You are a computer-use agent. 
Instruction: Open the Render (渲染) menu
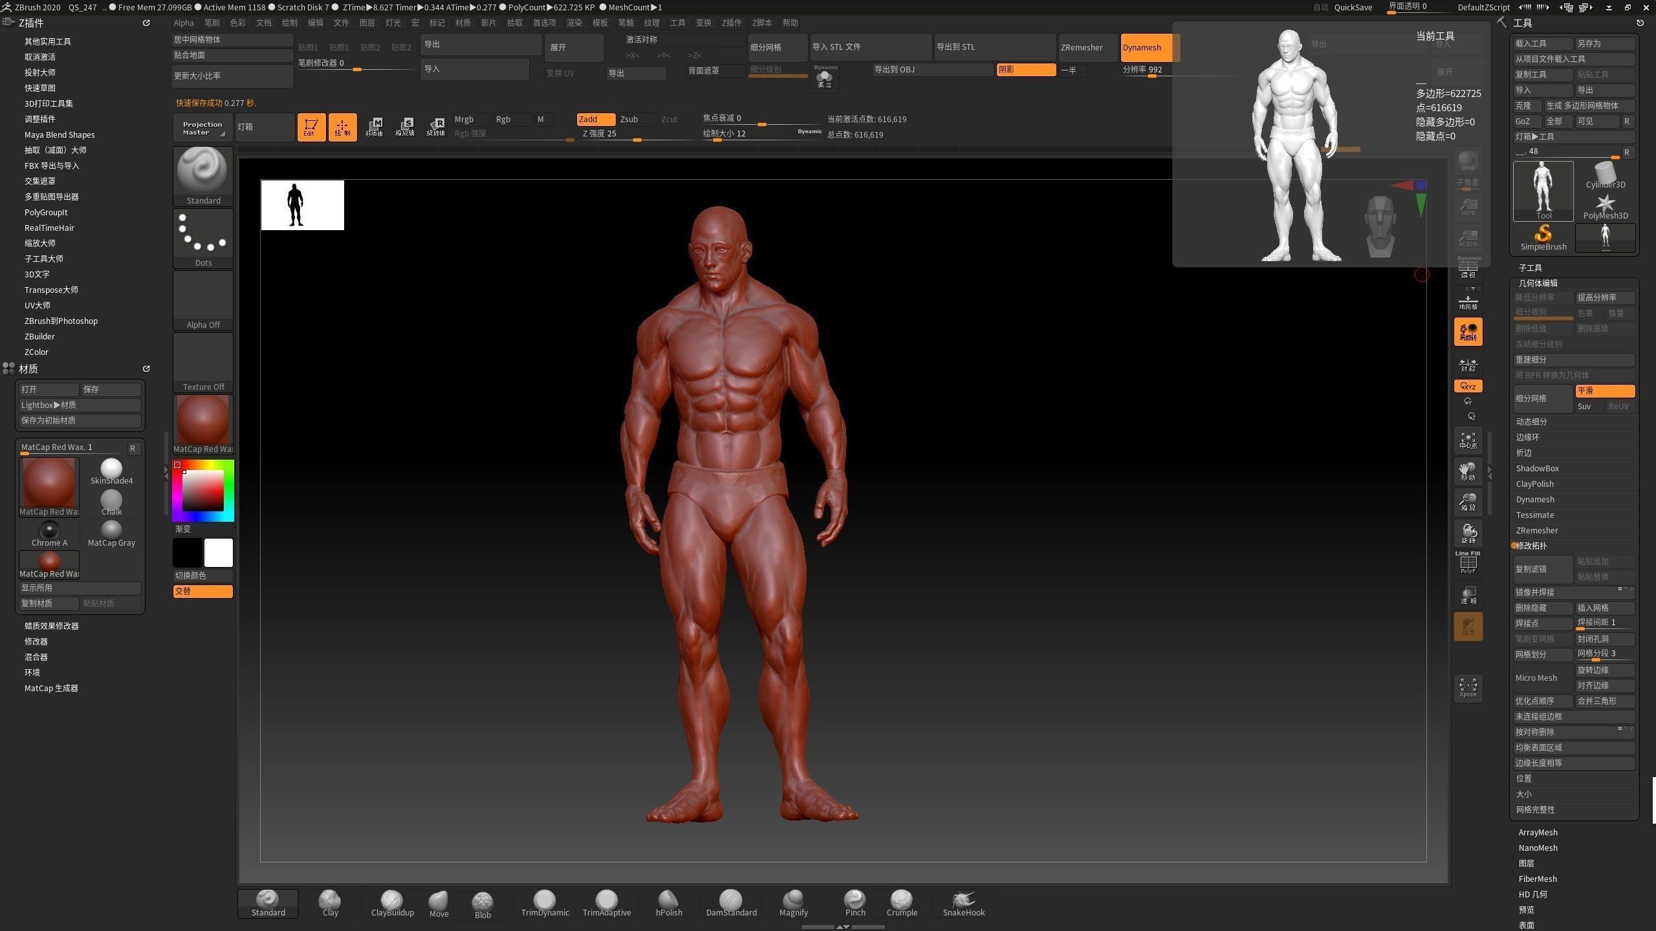click(574, 23)
